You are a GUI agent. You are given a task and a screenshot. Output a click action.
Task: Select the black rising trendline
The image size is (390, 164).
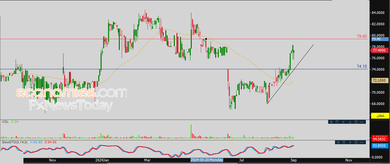point(290,74)
